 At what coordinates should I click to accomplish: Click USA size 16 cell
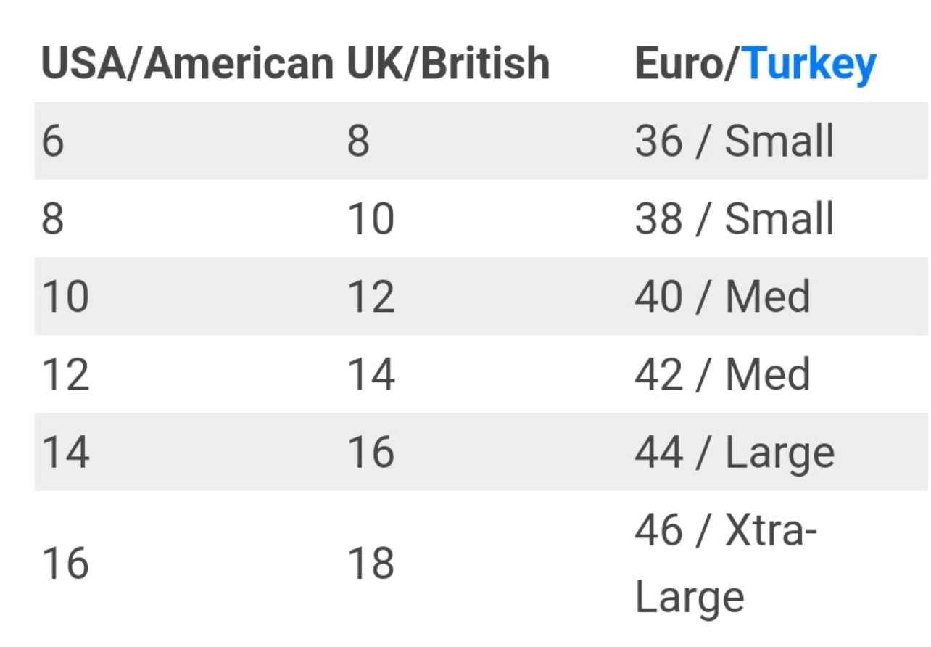pyautogui.click(x=65, y=564)
